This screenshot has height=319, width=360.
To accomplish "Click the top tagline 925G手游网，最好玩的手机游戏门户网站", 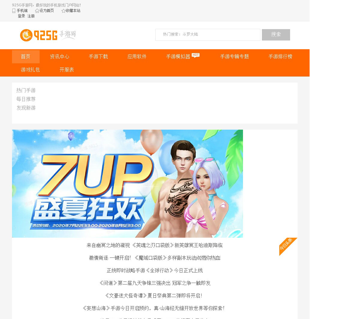I will click(x=46, y=5).
